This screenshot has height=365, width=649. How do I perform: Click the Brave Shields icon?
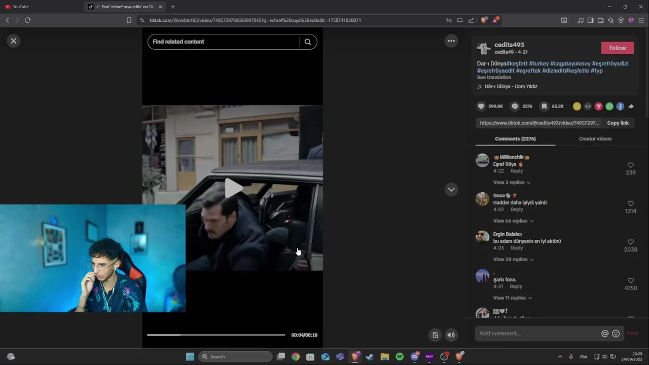point(484,20)
